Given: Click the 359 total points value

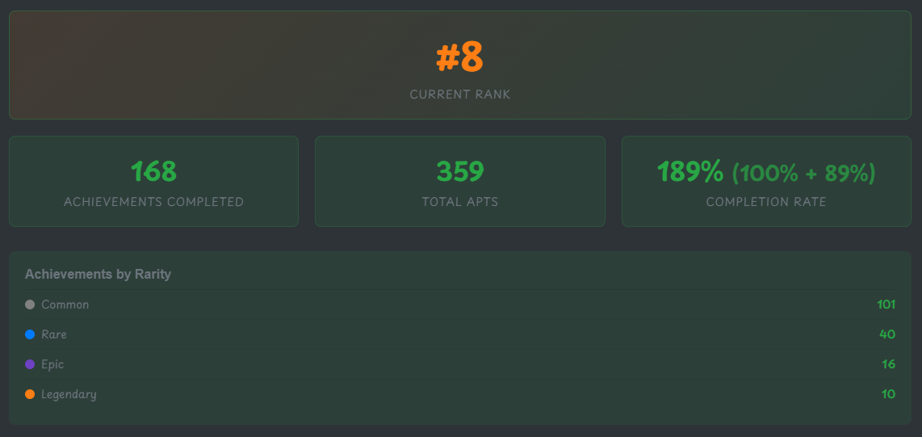Looking at the screenshot, I should [x=460, y=171].
